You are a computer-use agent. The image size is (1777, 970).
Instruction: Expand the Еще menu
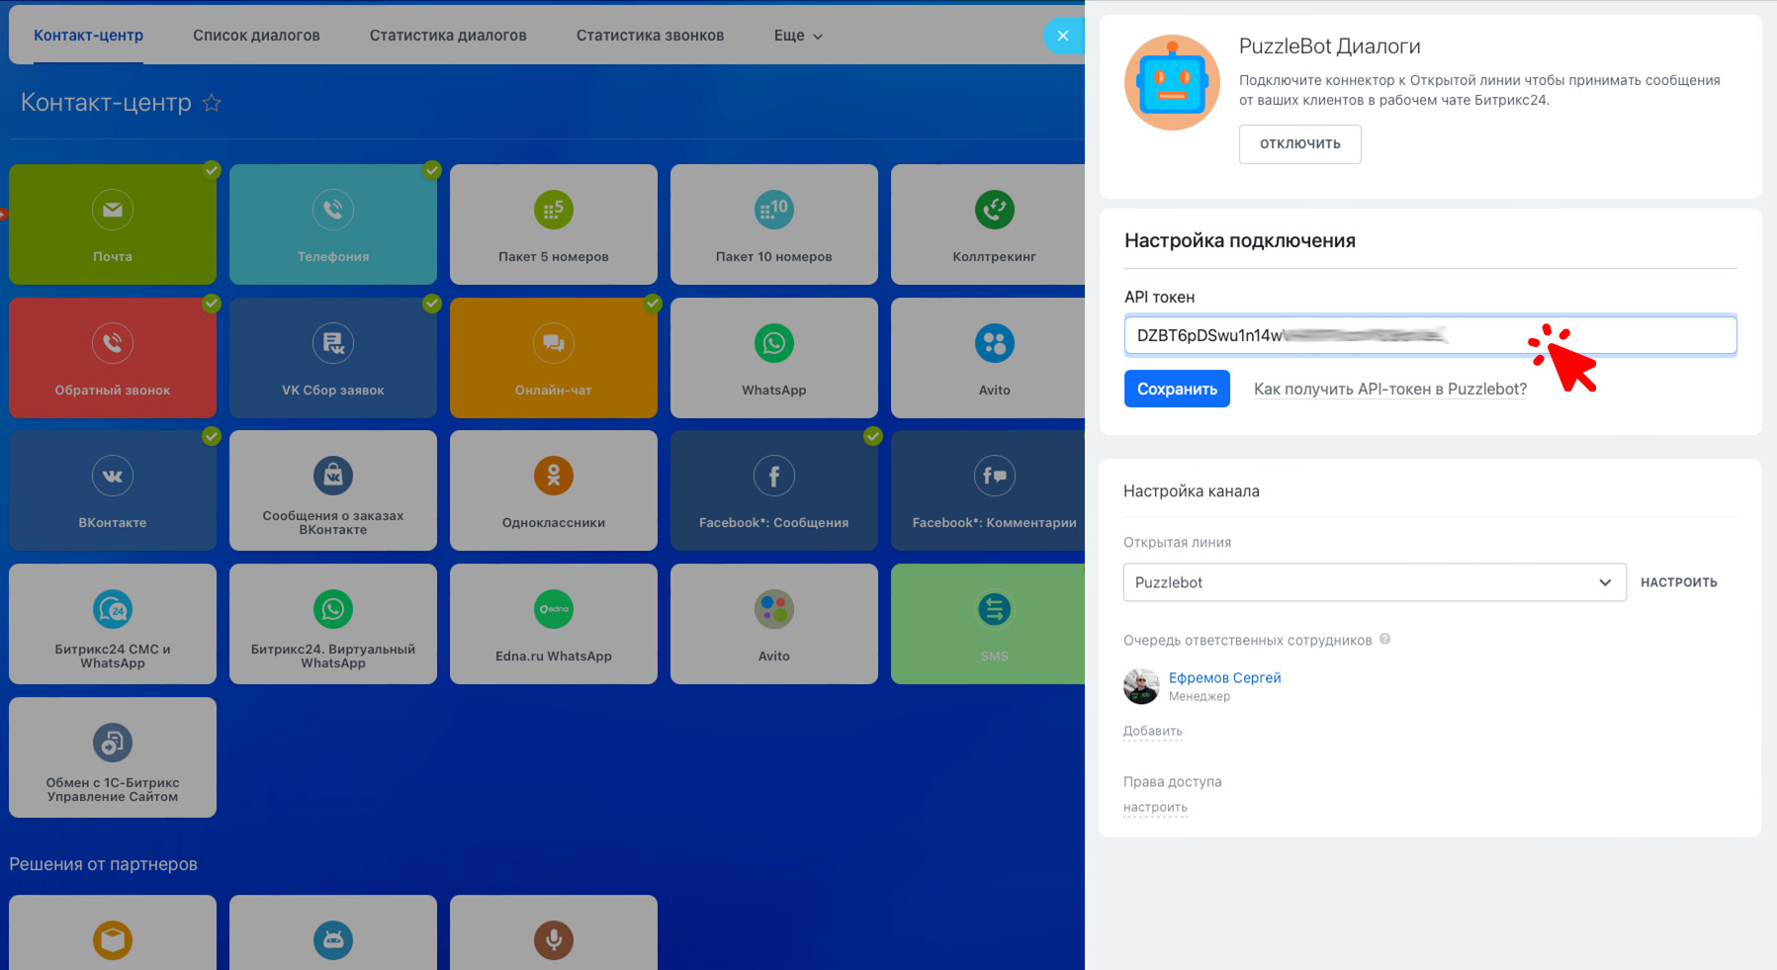(x=798, y=36)
